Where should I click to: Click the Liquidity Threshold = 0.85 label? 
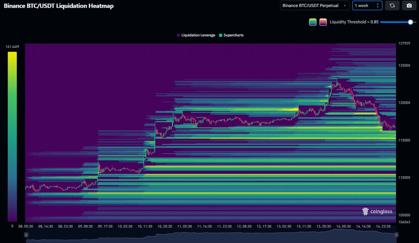pos(354,22)
